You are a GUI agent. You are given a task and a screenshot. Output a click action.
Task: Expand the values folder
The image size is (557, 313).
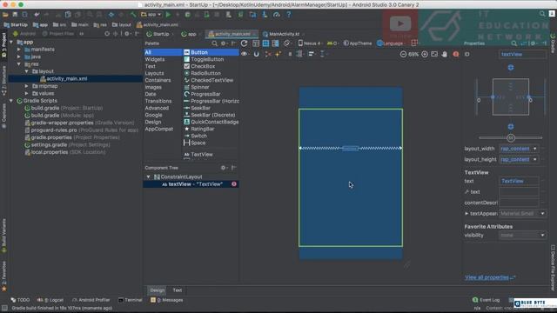click(x=27, y=93)
